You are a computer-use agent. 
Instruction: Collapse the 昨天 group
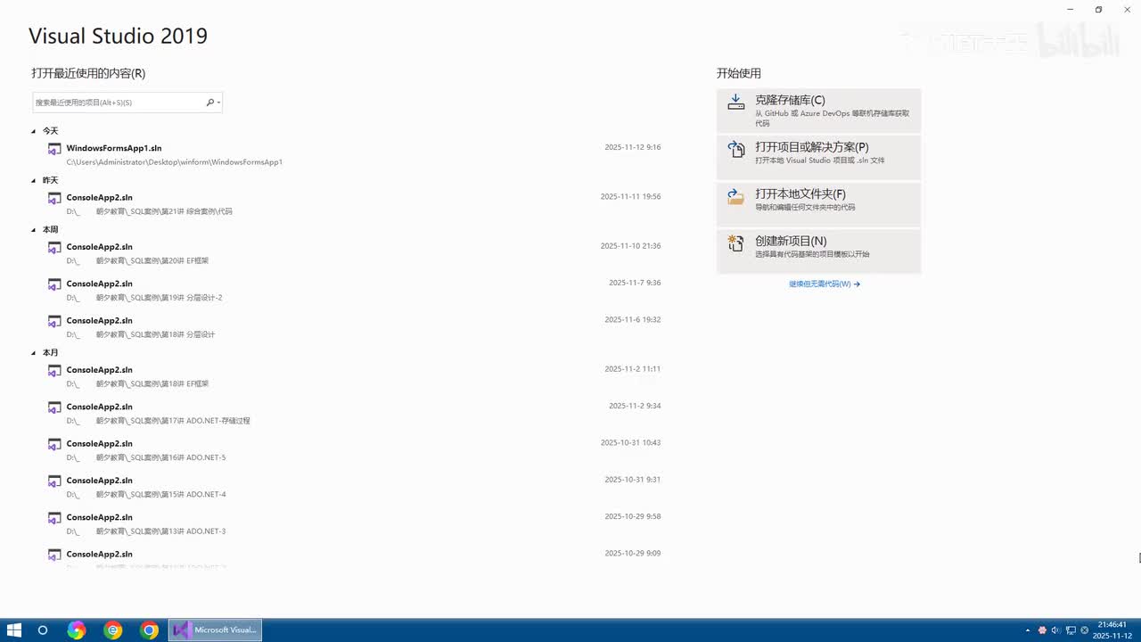pyautogui.click(x=34, y=180)
